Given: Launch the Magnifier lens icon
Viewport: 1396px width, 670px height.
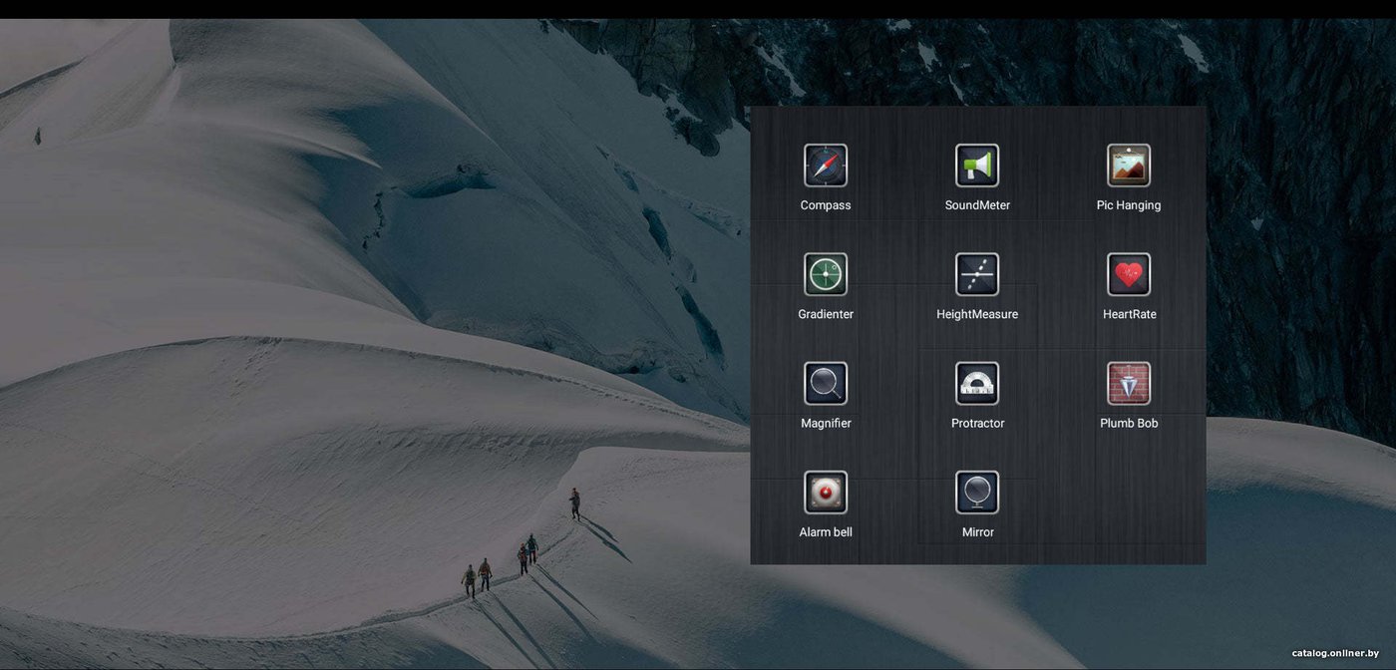Looking at the screenshot, I should pyautogui.click(x=826, y=383).
